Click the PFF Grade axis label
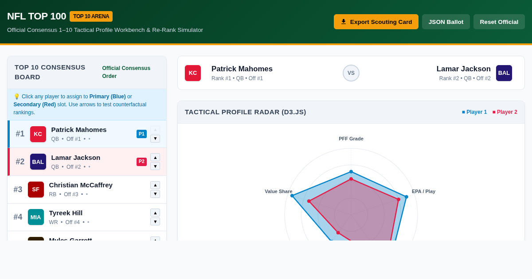 (351, 139)
